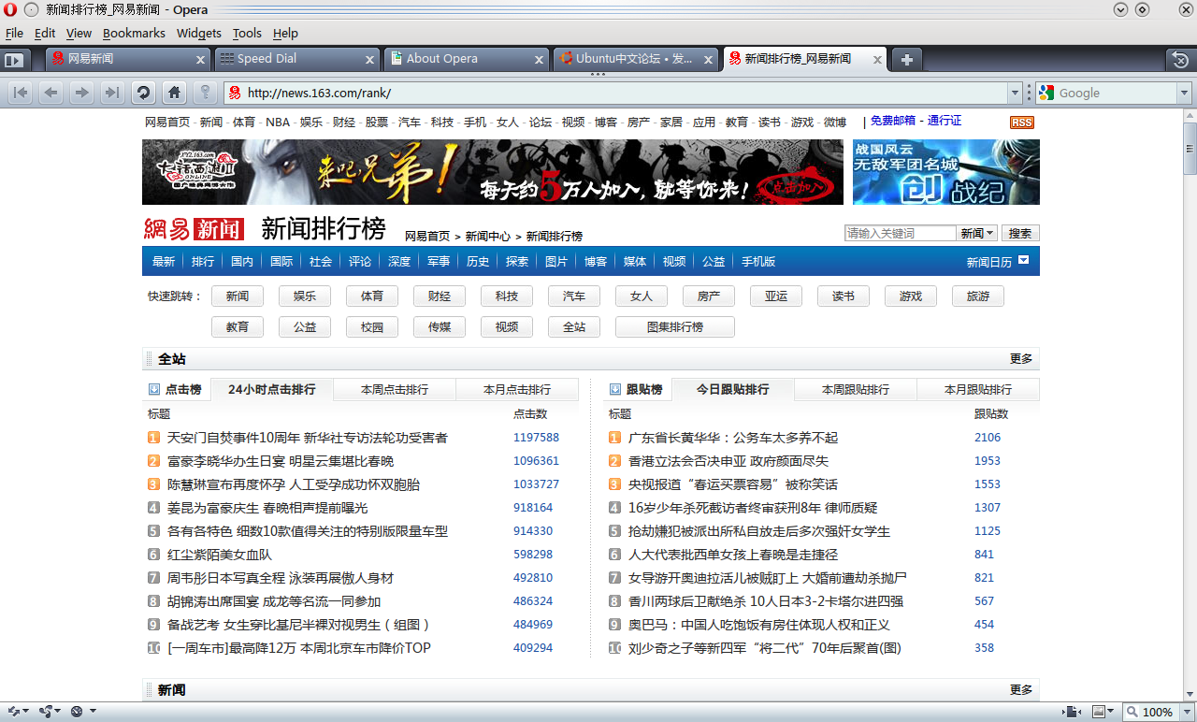
Task: Click the 来吧兄弟 banner advertisement
Action: point(493,172)
